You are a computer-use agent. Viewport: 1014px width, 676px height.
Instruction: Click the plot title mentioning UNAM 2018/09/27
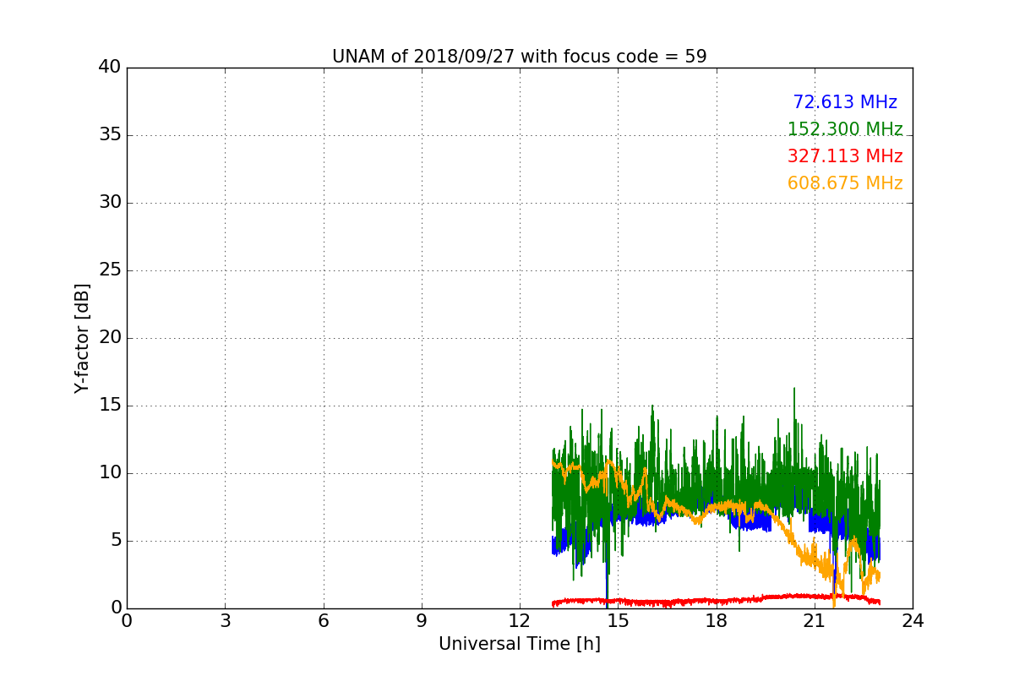[x=519, y=57]
